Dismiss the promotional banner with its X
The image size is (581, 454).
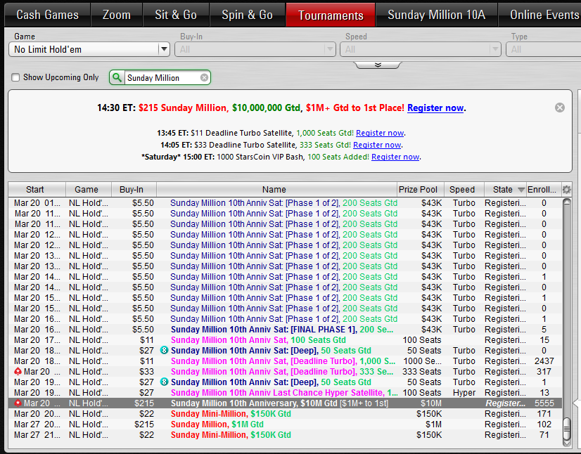(559, 108)
